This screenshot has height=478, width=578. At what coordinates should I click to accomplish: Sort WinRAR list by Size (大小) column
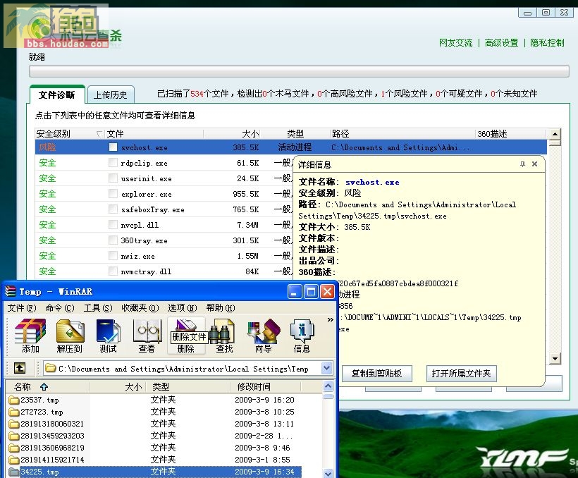click(117, 386)
